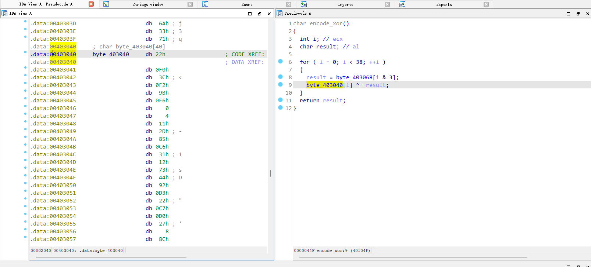The height and width of the screenshot is (267, 591).
Task: Click value 0C6h at .data:0040304B
Action: pos(162,147)
